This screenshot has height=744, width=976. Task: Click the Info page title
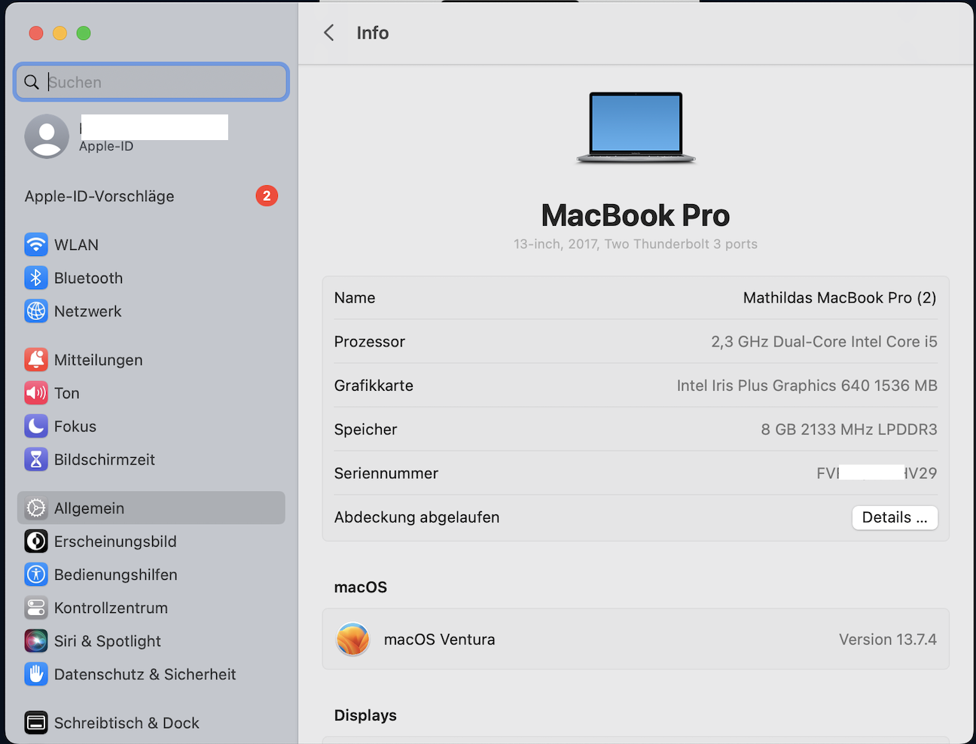tap(373, 32)
